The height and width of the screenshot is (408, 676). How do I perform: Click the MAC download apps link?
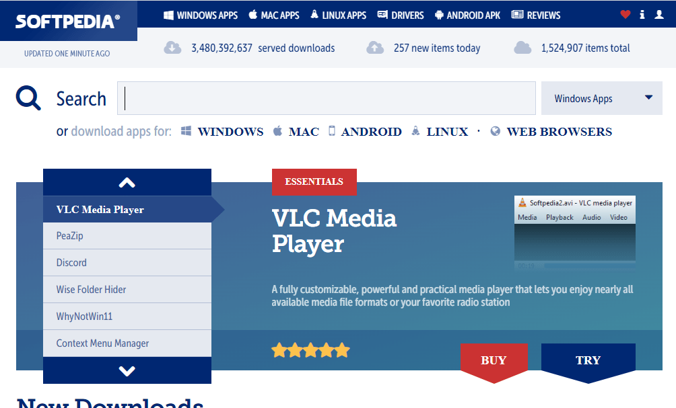(x=304, y=131)
